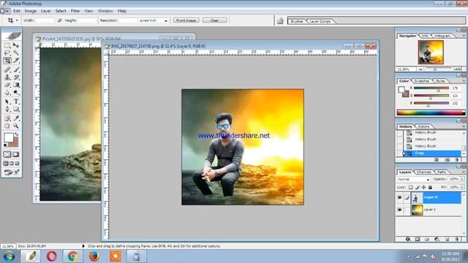Select the Type tool
The width and height of the screenshot is (468, 263).
pos(16,102)
